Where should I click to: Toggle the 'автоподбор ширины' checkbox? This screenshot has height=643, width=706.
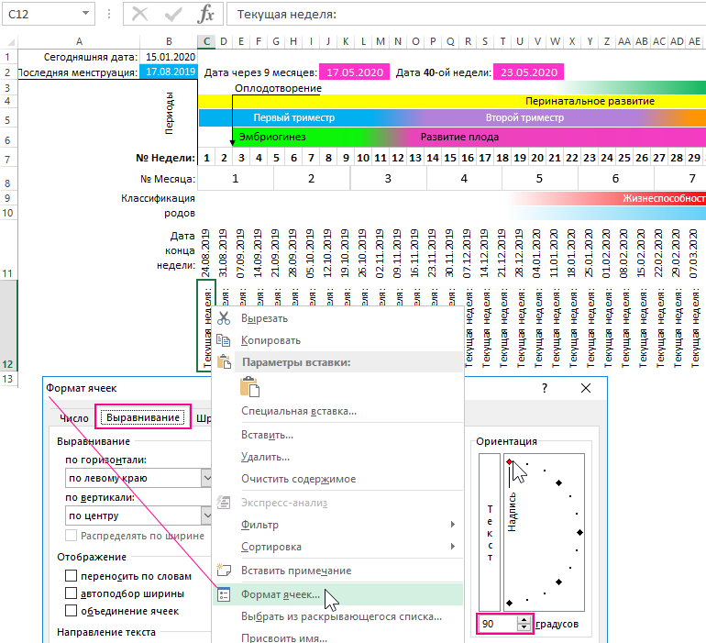pyautogui.click(x=72, y=593)
